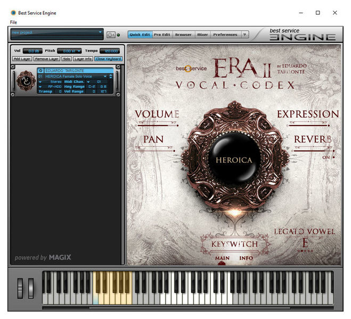Select the INFO page

[x=246, y=258]
